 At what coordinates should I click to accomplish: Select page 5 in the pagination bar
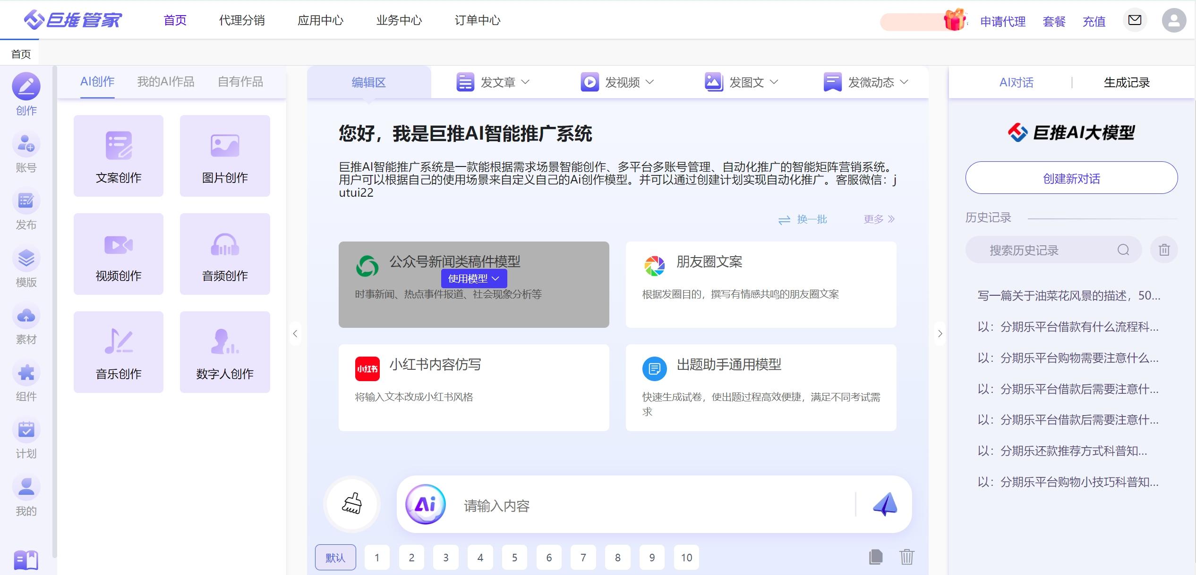pyautogui.click(x=514, y=557)
